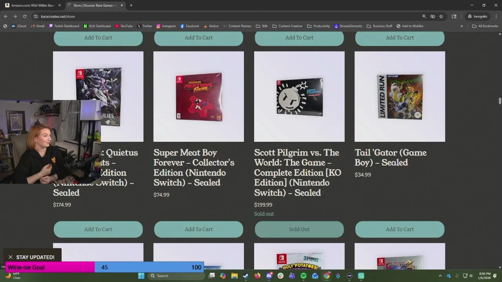Open the All Bookmarks folder

coord(485,26)
